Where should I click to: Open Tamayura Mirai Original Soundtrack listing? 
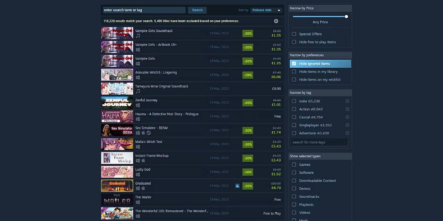coord(192,88)
